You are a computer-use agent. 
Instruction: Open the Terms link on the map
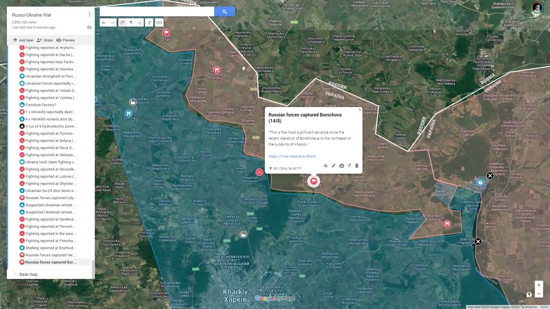[544, 307]
